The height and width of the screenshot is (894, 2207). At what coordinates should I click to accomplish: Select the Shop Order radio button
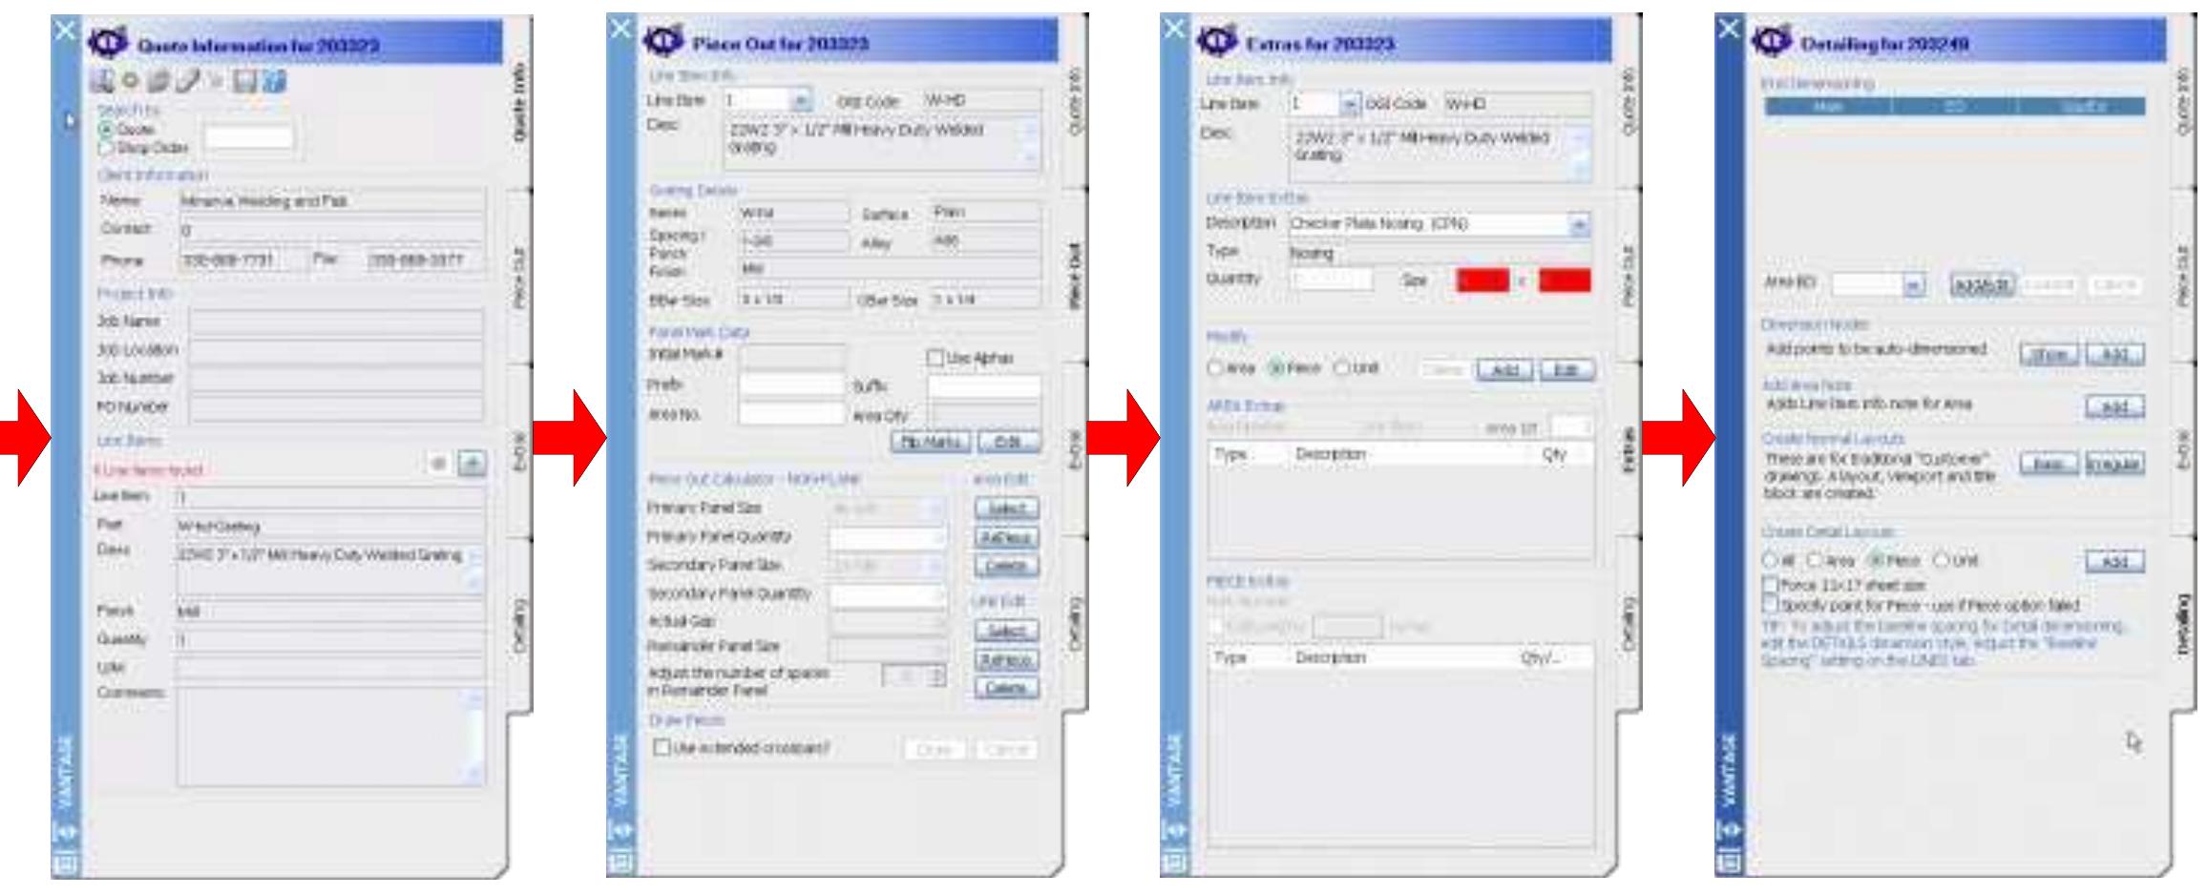[107, 148]
